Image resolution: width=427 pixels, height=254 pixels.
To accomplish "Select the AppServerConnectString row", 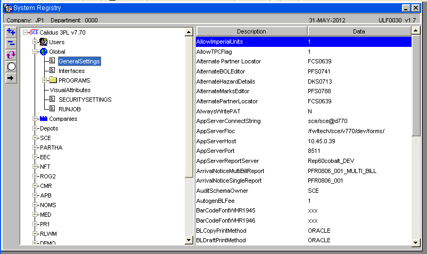I will pos(303,121).
